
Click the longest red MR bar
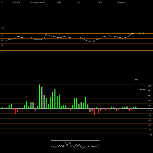pyautogui.click(x=94, y=112)
